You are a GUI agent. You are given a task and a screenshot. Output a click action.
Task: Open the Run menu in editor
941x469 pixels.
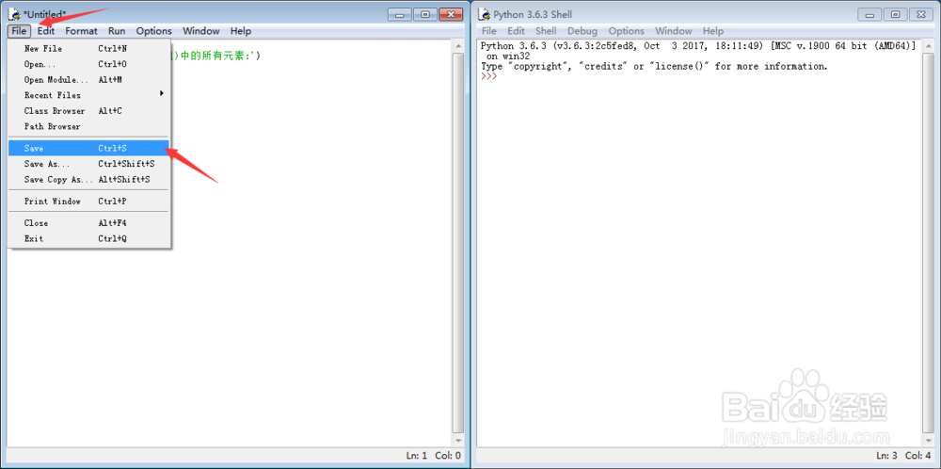[117, 31]
